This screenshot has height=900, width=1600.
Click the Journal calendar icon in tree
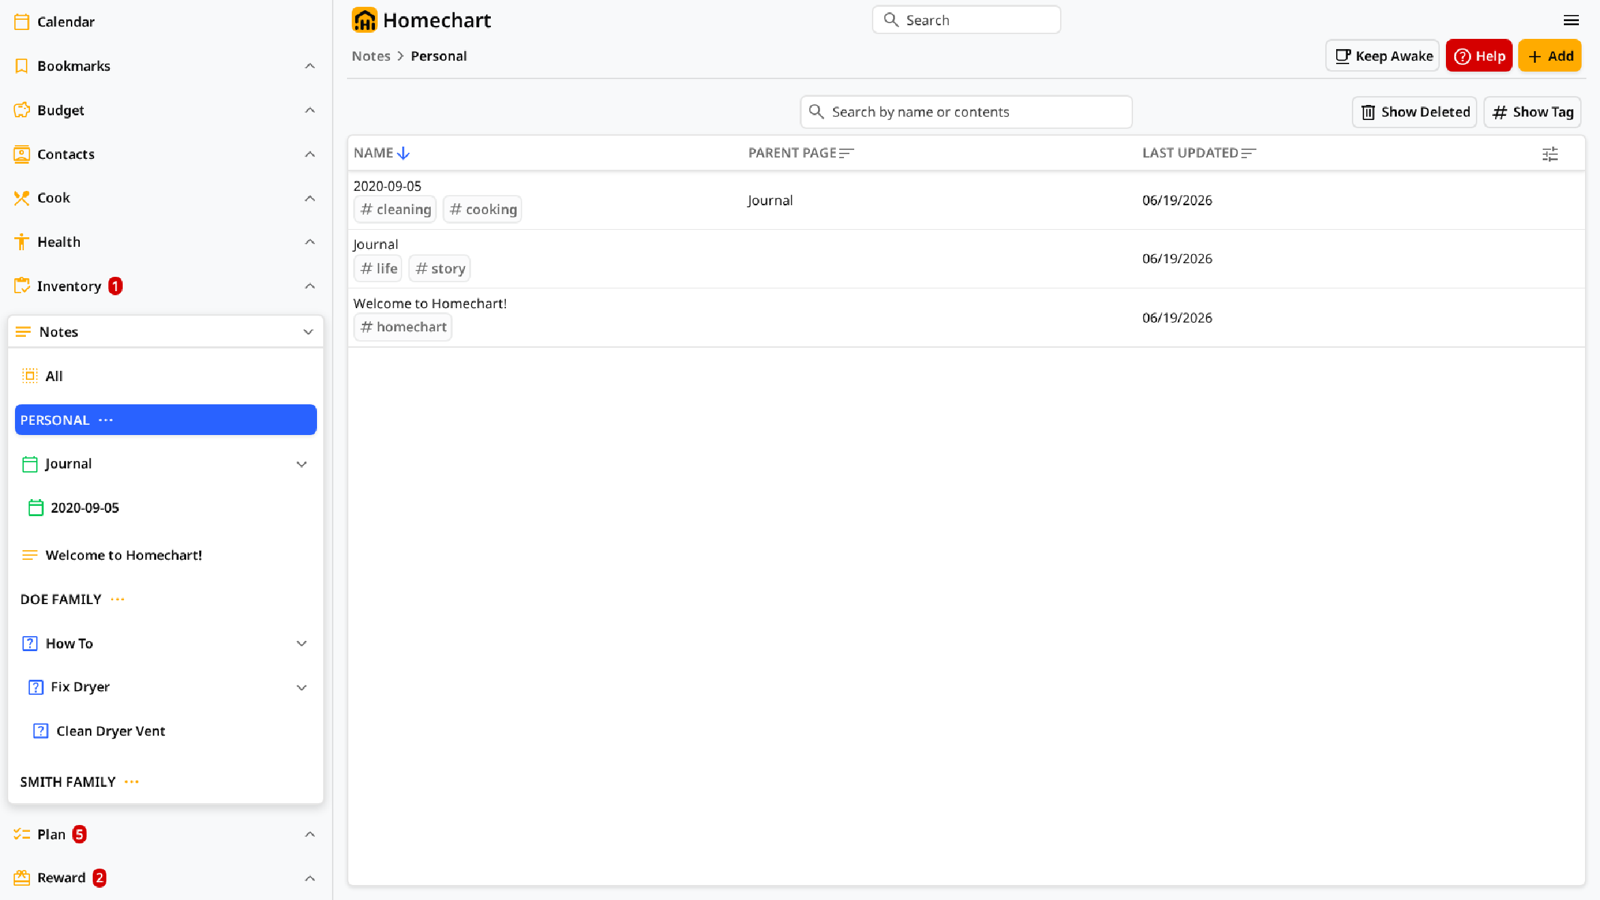30,464
